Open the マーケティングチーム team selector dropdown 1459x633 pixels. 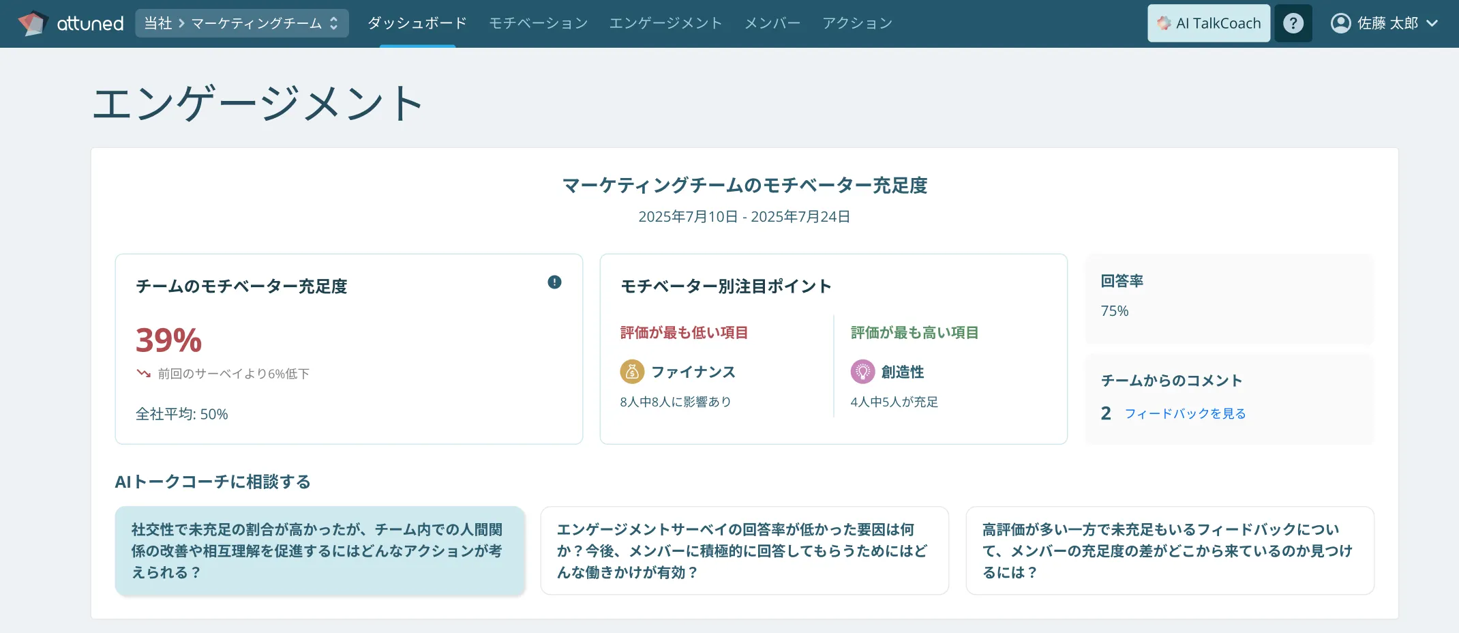[x=333, y=23]
